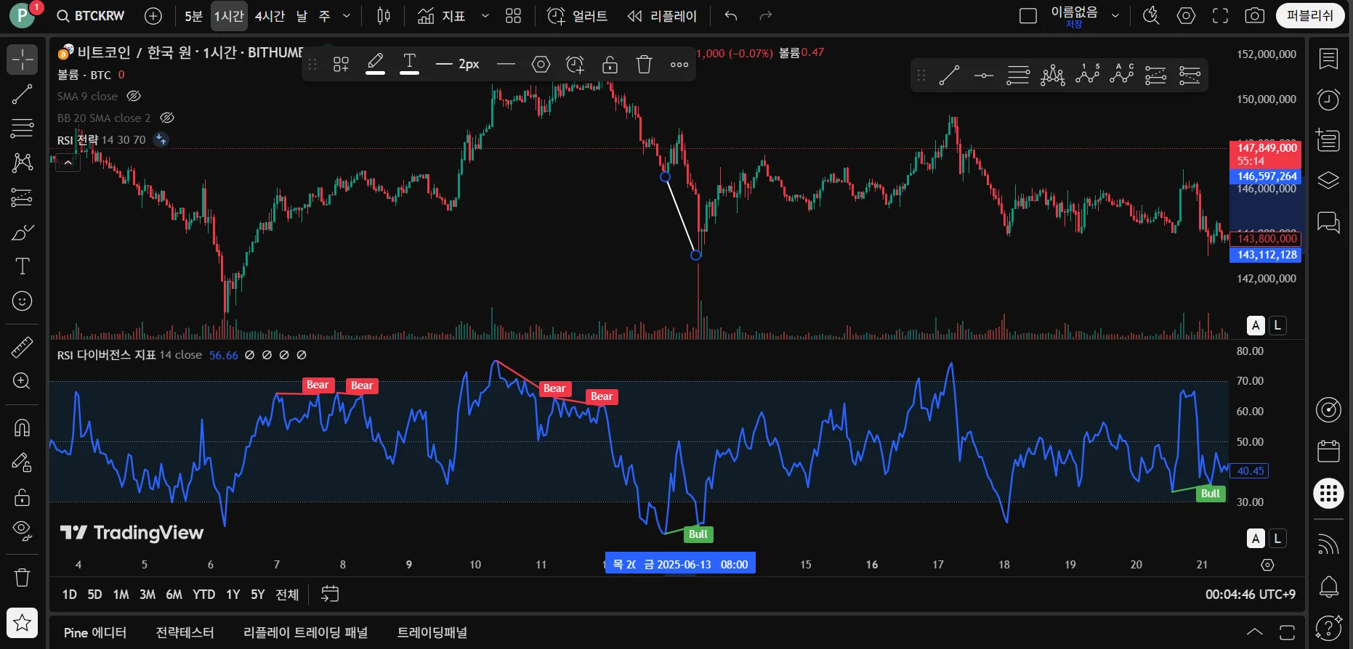Set chart range to 3M

pos(148,594)
